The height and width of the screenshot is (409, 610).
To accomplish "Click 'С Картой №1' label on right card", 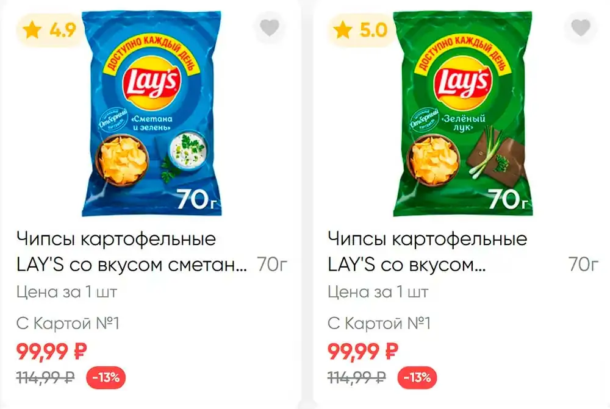I will (379, 324).
